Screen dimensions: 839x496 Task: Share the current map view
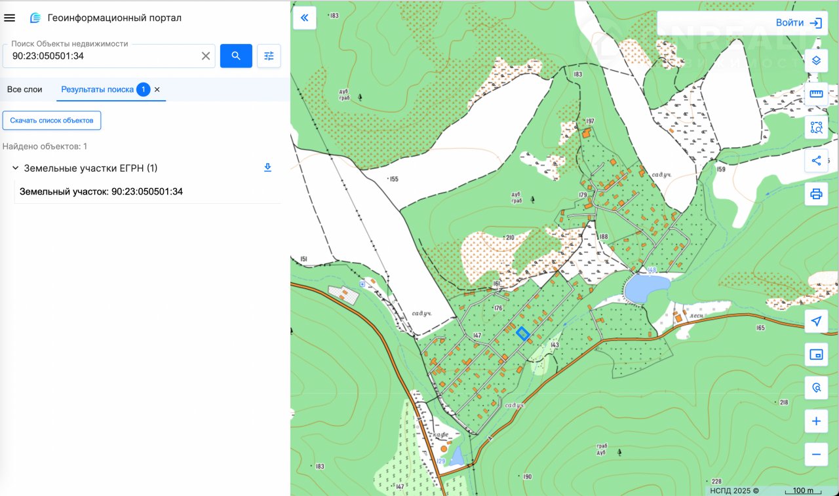816,161
